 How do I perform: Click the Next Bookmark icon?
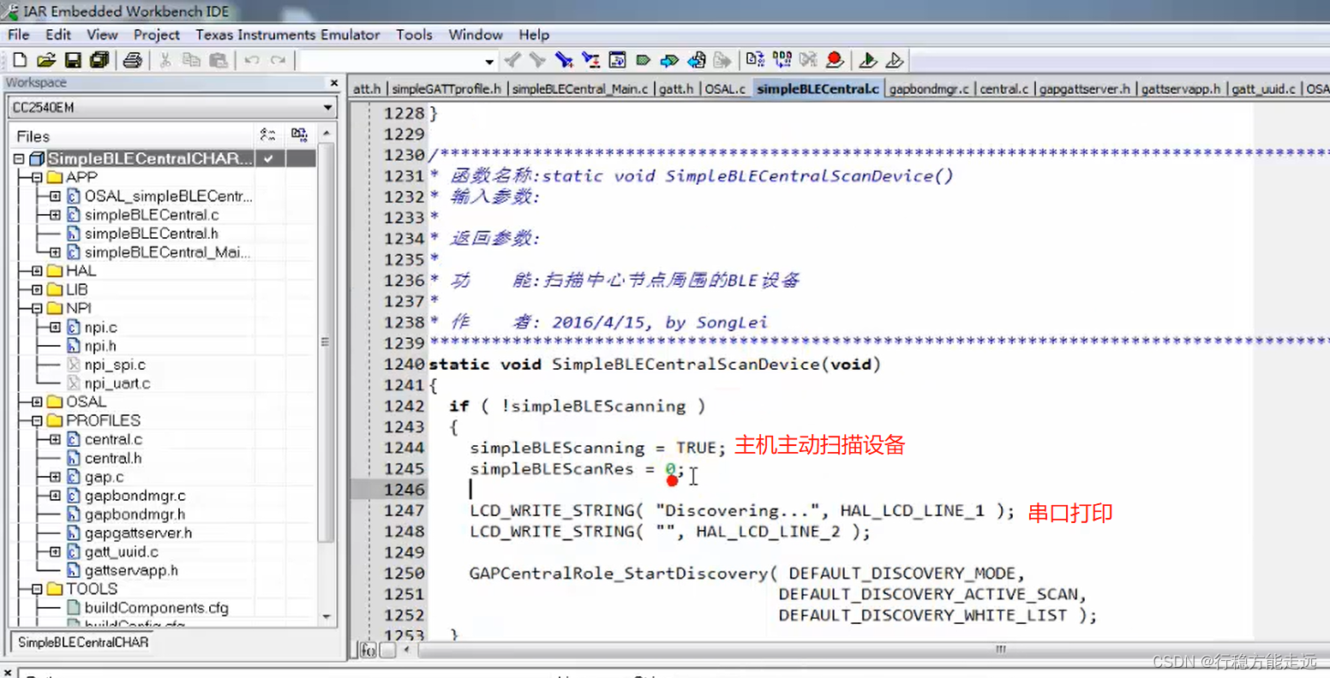(x=669, y=60)
